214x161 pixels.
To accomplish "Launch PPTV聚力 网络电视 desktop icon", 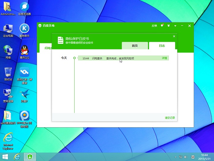I will tap(24, 119).
